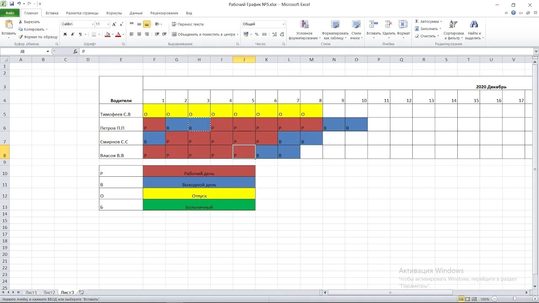
Task: Click the insert new sheet tab icon
Action: click(81, 292)
